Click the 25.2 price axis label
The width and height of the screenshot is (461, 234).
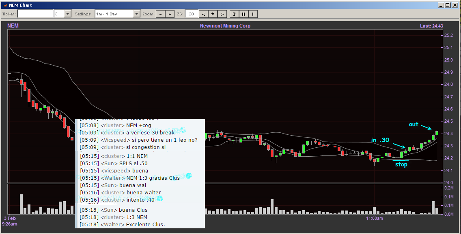tap(448, 35)
